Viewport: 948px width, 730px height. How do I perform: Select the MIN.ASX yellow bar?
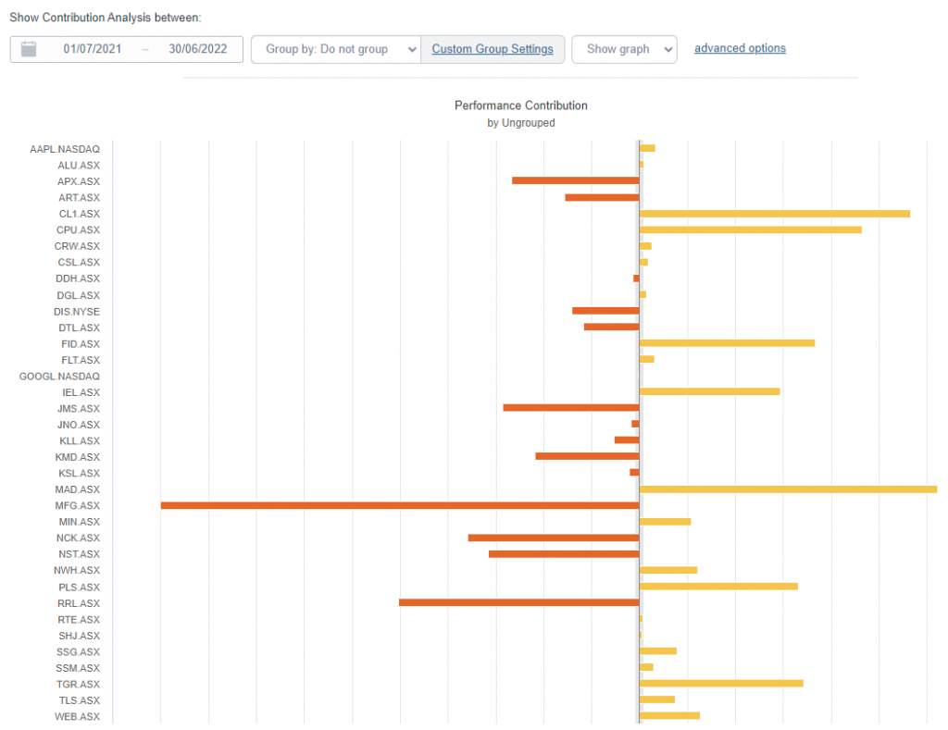point(665,522)
